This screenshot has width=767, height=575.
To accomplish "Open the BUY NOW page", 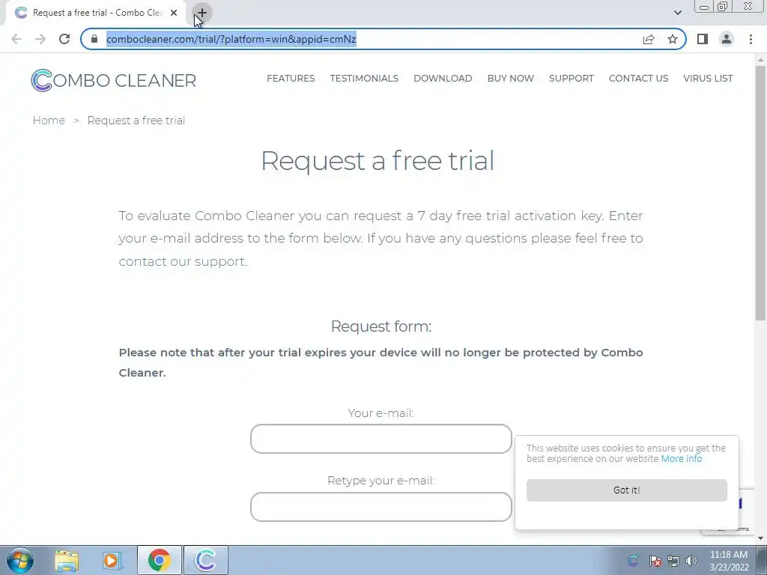I will [510, 78].
